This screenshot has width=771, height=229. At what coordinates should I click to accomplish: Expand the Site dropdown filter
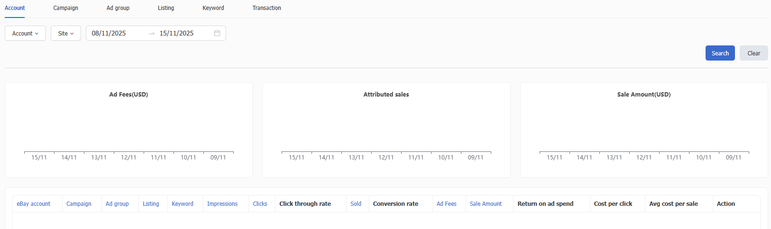tap(66, 33)
